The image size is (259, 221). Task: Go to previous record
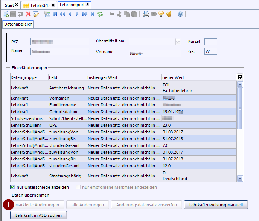point(70,14)
